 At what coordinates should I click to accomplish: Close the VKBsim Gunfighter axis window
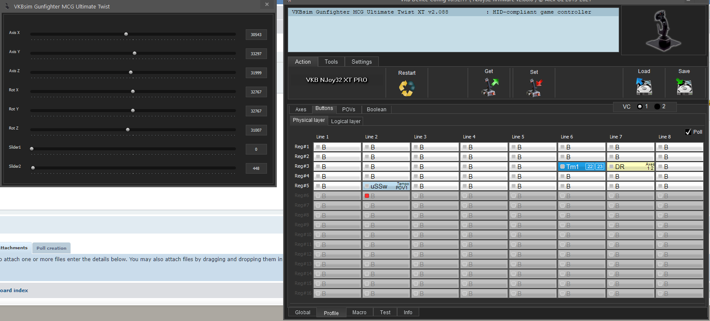click(267, 5)
